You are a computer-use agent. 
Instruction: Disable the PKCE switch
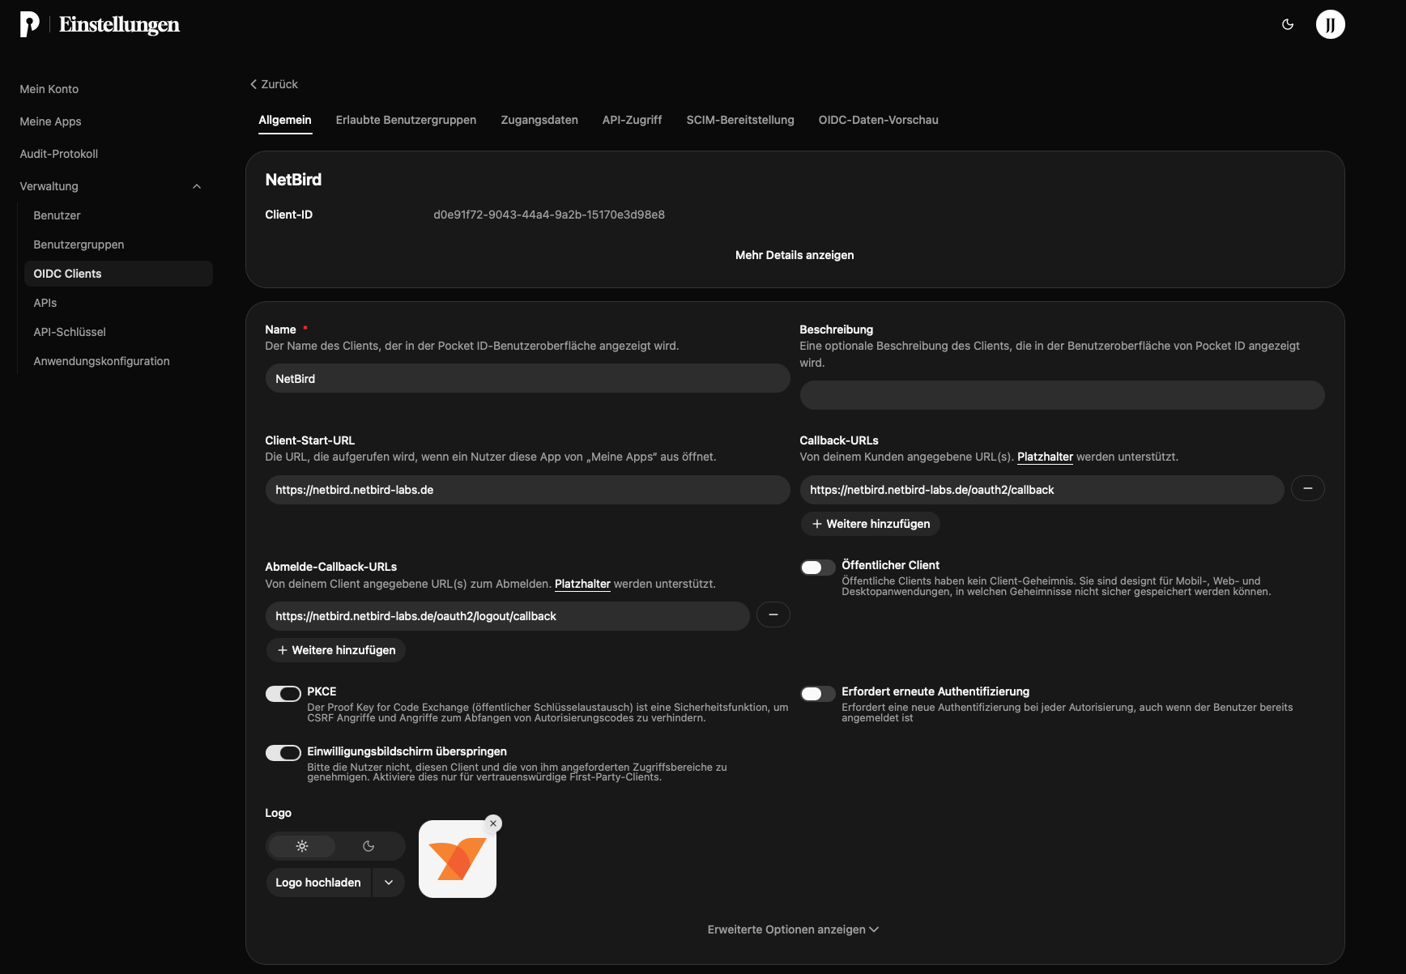click(x=283, y=694)
